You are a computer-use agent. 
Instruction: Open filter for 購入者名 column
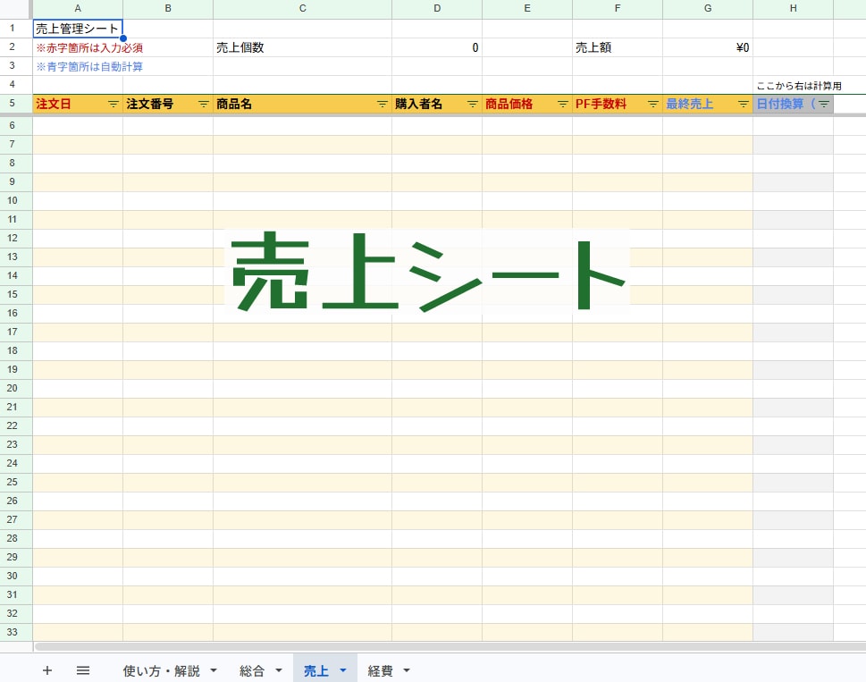tap(472, 104)
